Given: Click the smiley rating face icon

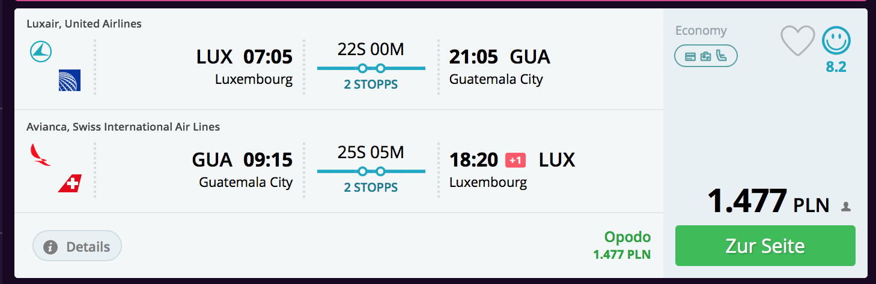Looking at the screenshot, I should coord(836,41).
